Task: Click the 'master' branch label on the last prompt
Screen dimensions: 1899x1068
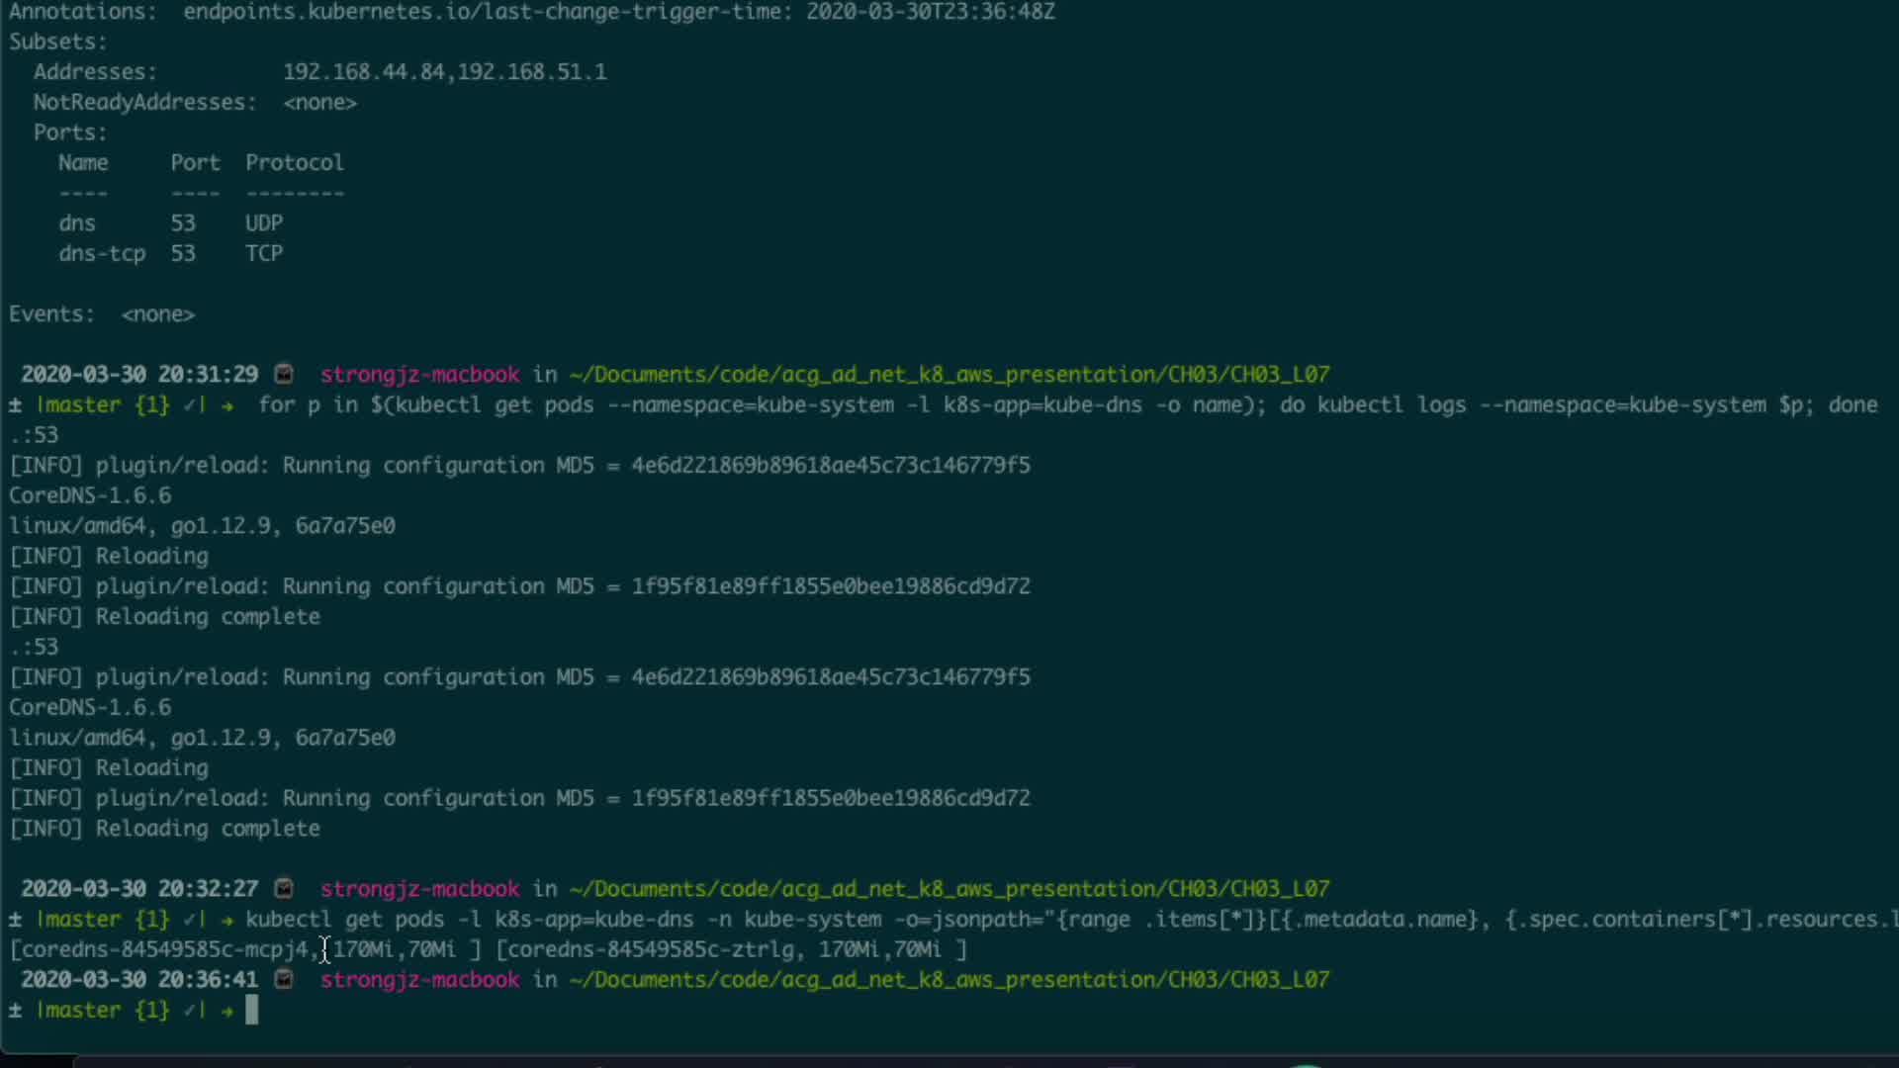Action: click(x=83, y=1011)
